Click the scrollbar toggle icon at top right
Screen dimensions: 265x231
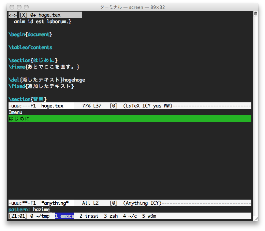tap(256, 14)
